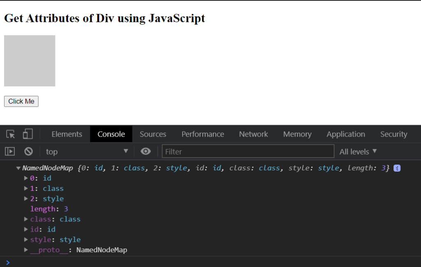
Task: Toggle the device emulation toolbar
Action: pyautogui.click(x=28, y=134)
